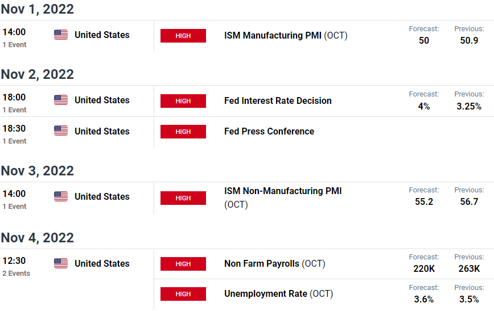Click the US flag in Fed Interest Rate row

pyautogui.click(x=61, y=100)
